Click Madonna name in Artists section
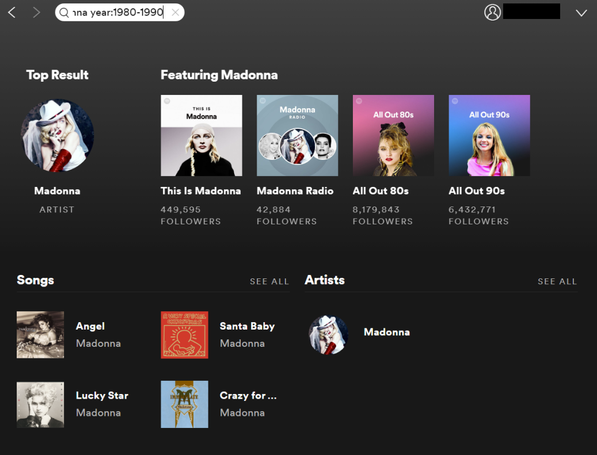 [387, 332]
